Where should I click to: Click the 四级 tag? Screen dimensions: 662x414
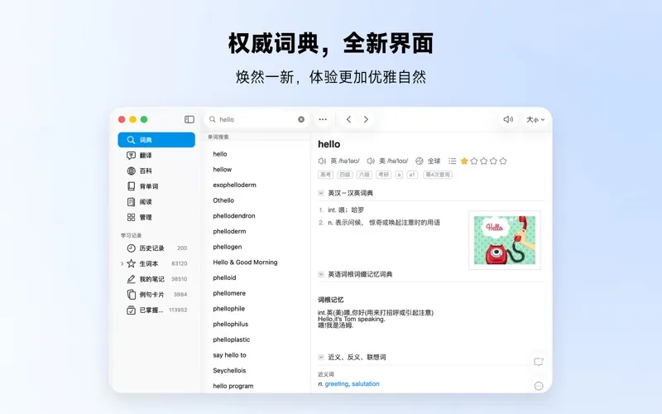coord(345,175)
